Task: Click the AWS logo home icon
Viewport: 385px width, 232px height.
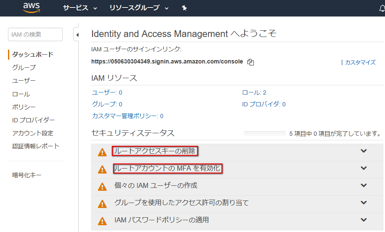Action: pyautogui.click(x=31, y=8)
